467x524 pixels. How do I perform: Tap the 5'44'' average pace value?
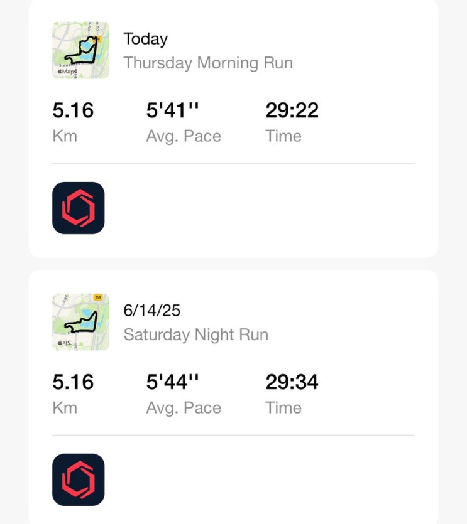pyautogui.click(x=172, y=382)
